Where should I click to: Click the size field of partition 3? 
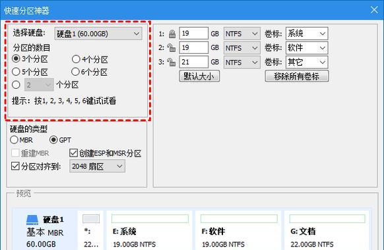(x=194, y=62)
